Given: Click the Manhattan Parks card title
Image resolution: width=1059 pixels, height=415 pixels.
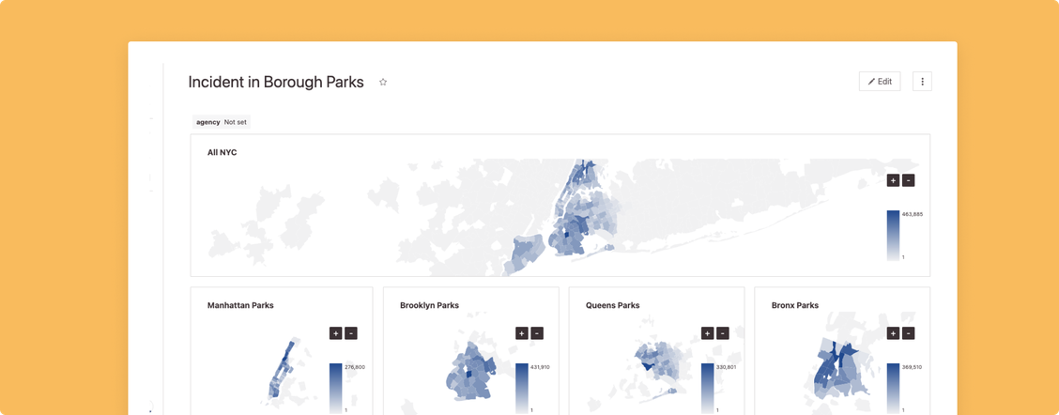Looking at the screenshot, I should [240, 305].
